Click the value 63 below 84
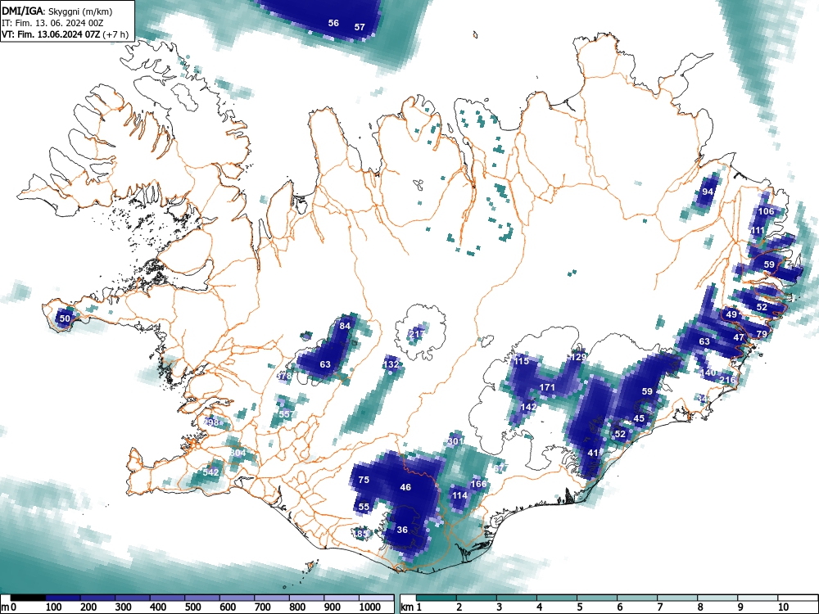Screen dimensions: 819x614 pyautogui.click(x=325, y=364)
